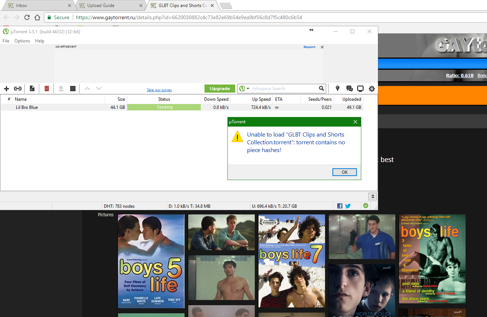Move the torrent up in the queue

[88, 89]
